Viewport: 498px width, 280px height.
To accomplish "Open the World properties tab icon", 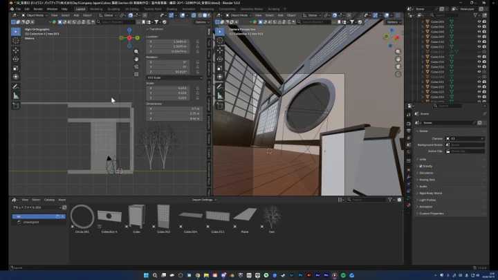I will pyautogui.click(x=409, y=152).
